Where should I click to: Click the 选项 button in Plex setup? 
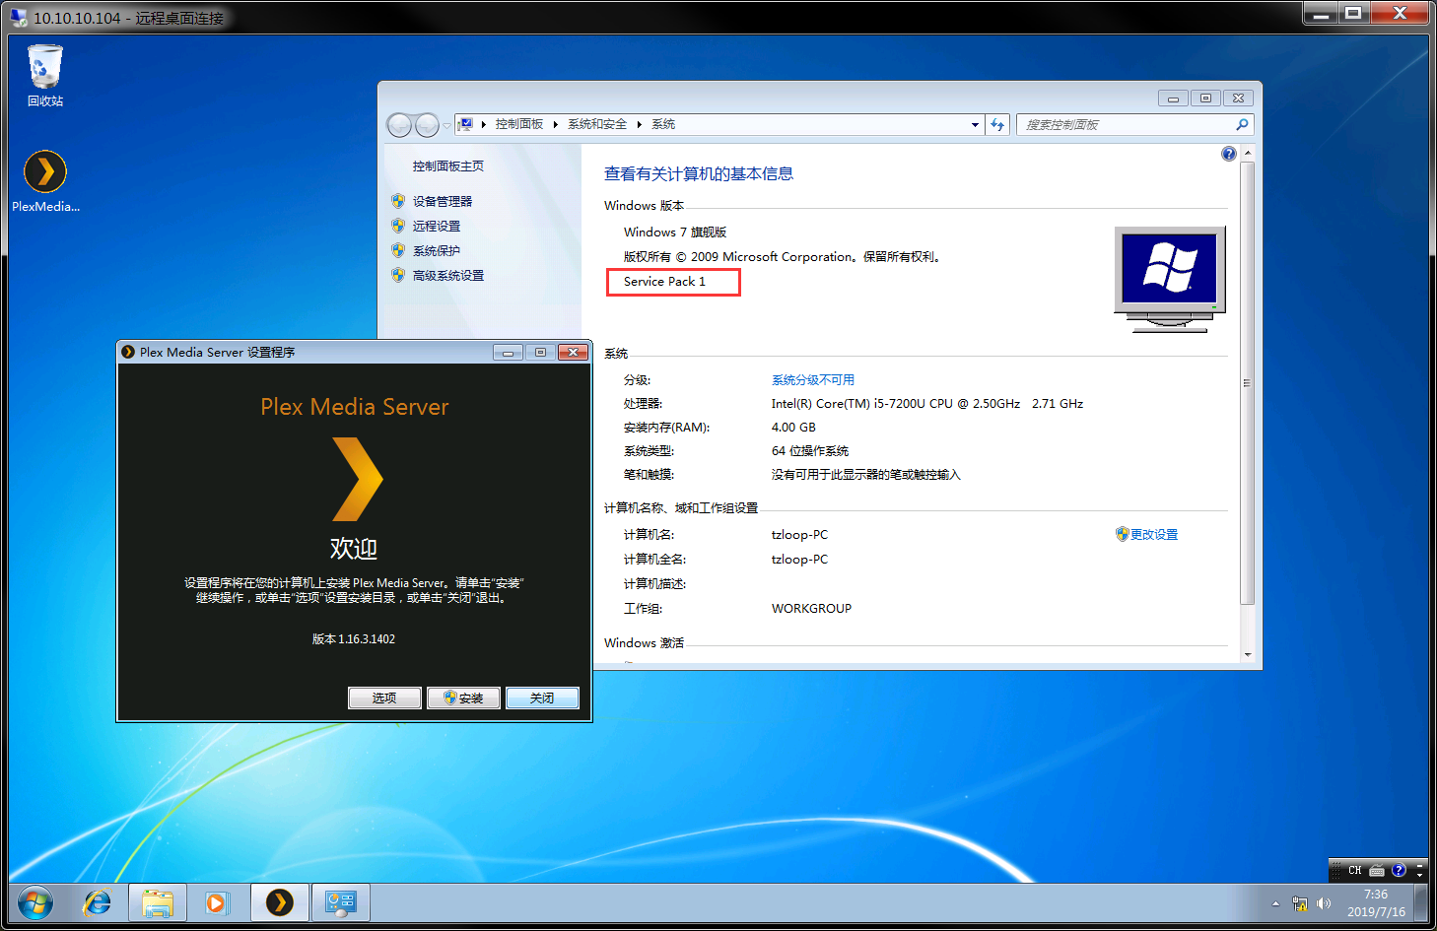pos(384,698)
